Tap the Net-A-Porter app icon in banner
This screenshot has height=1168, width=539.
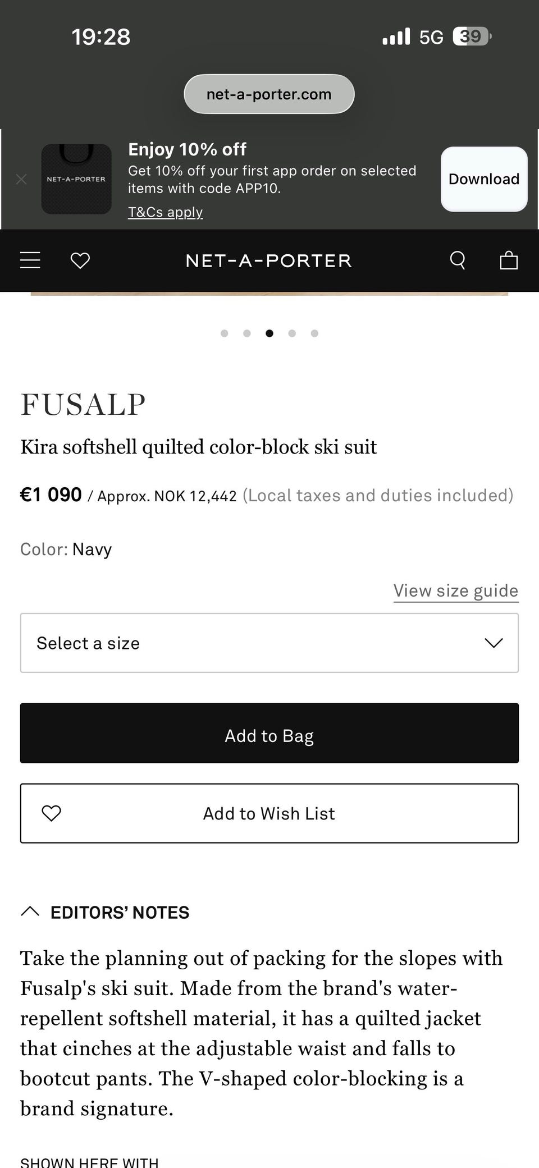point(76,179)
